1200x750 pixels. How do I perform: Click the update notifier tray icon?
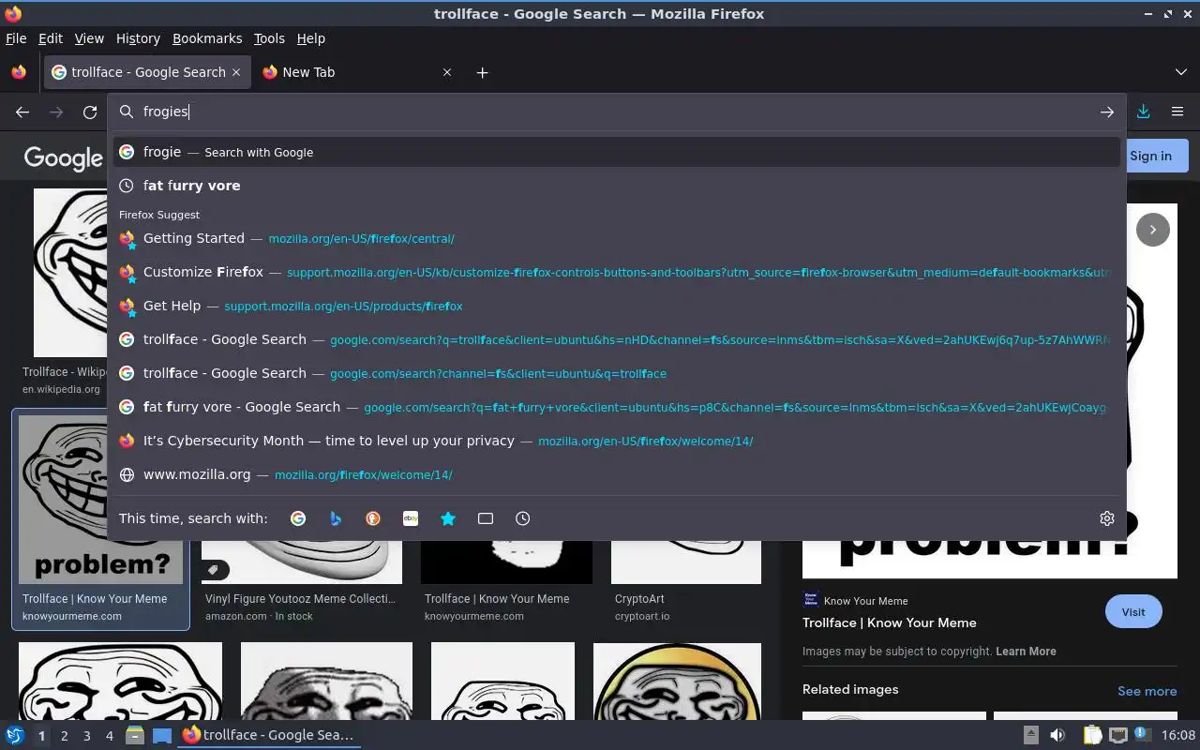(x=1142, y=735)
